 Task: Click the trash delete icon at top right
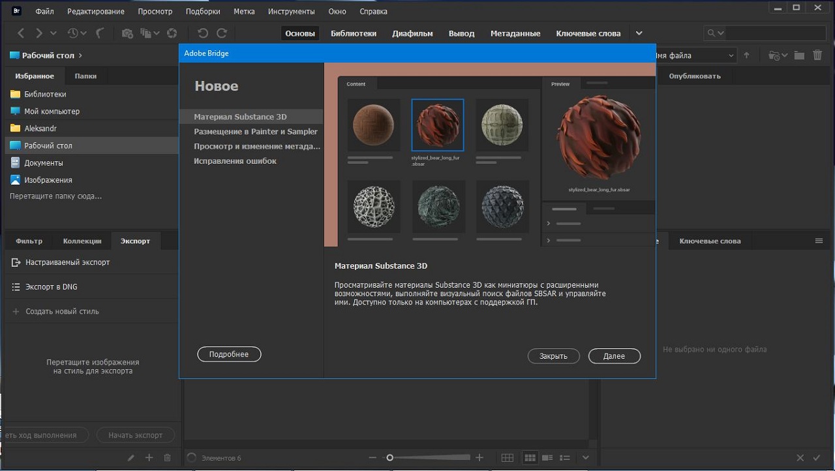pos(817,55)
